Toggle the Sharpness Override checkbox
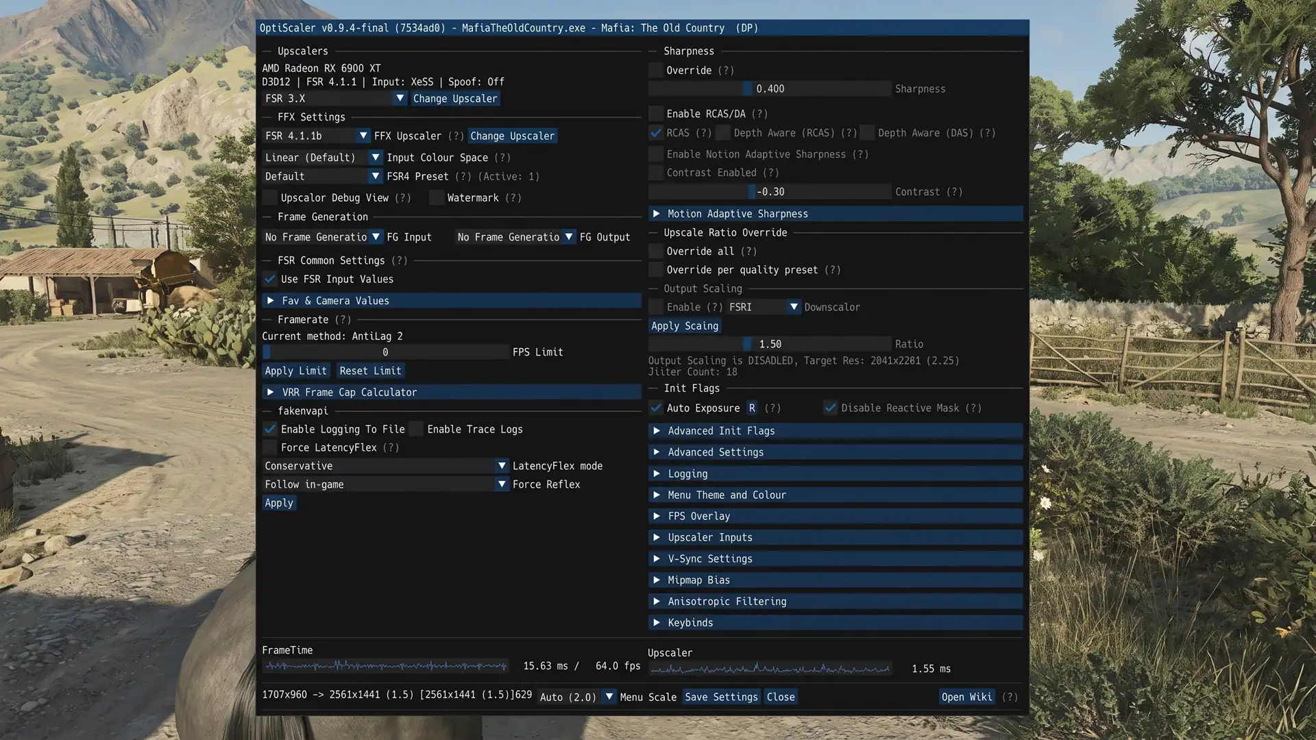The height and width of the screenshot is (740, 1316). 656,71
